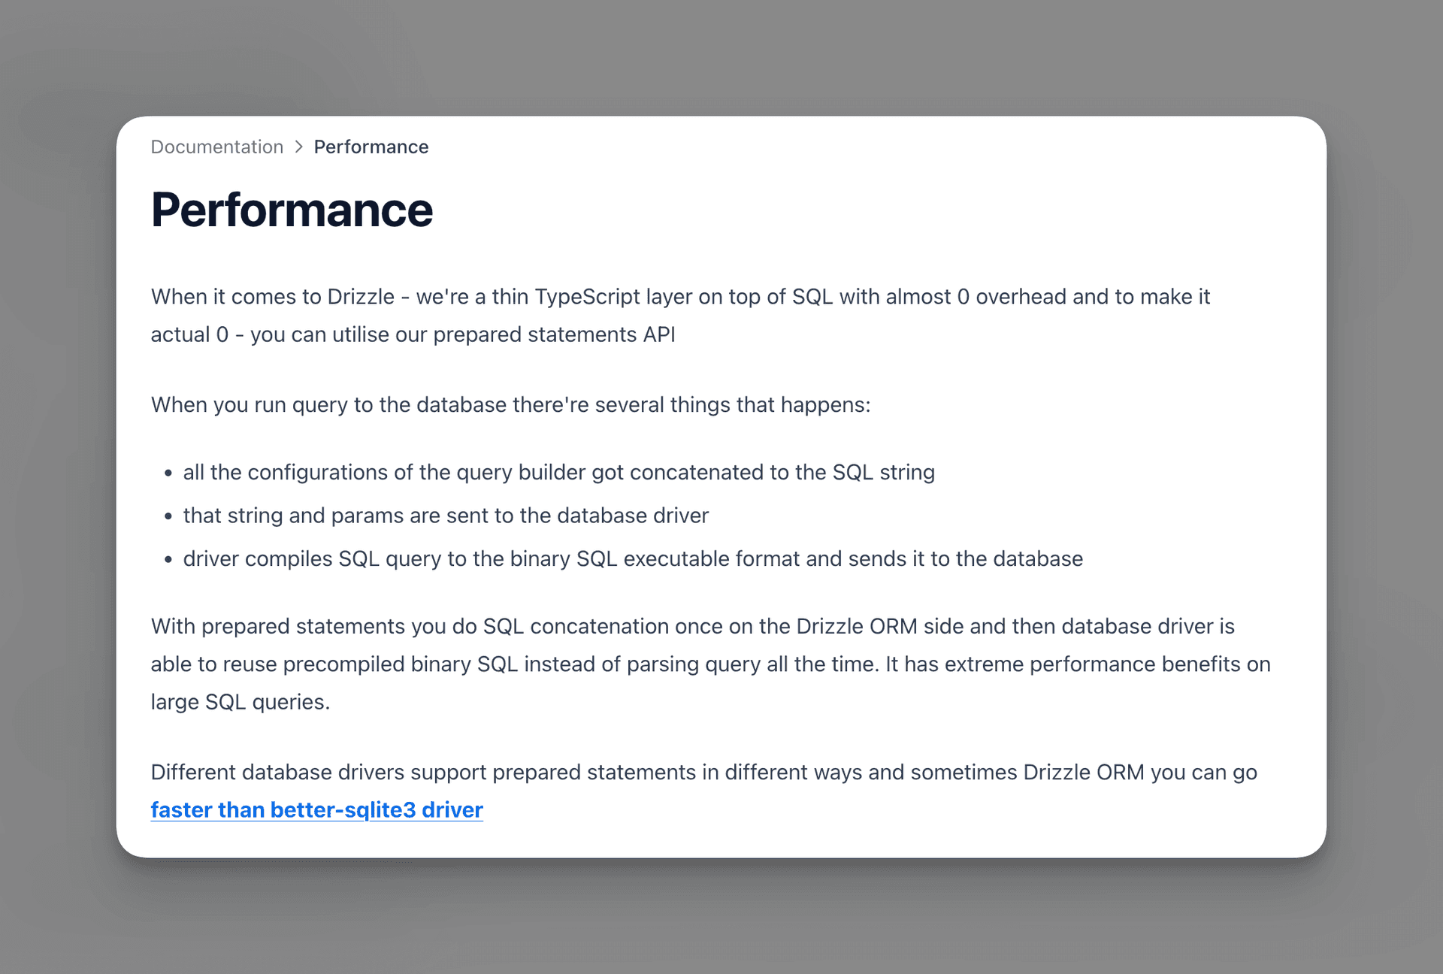Click the Performance page heading

click(x=292, y=209)
